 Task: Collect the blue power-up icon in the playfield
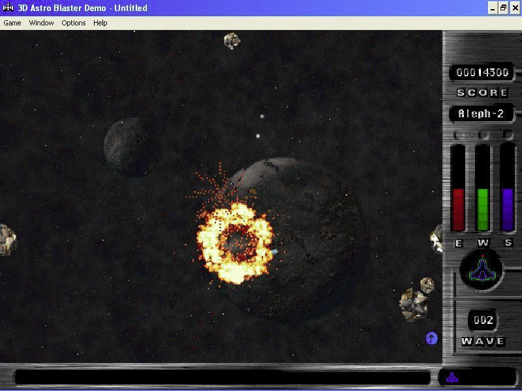tap(430, 339)
